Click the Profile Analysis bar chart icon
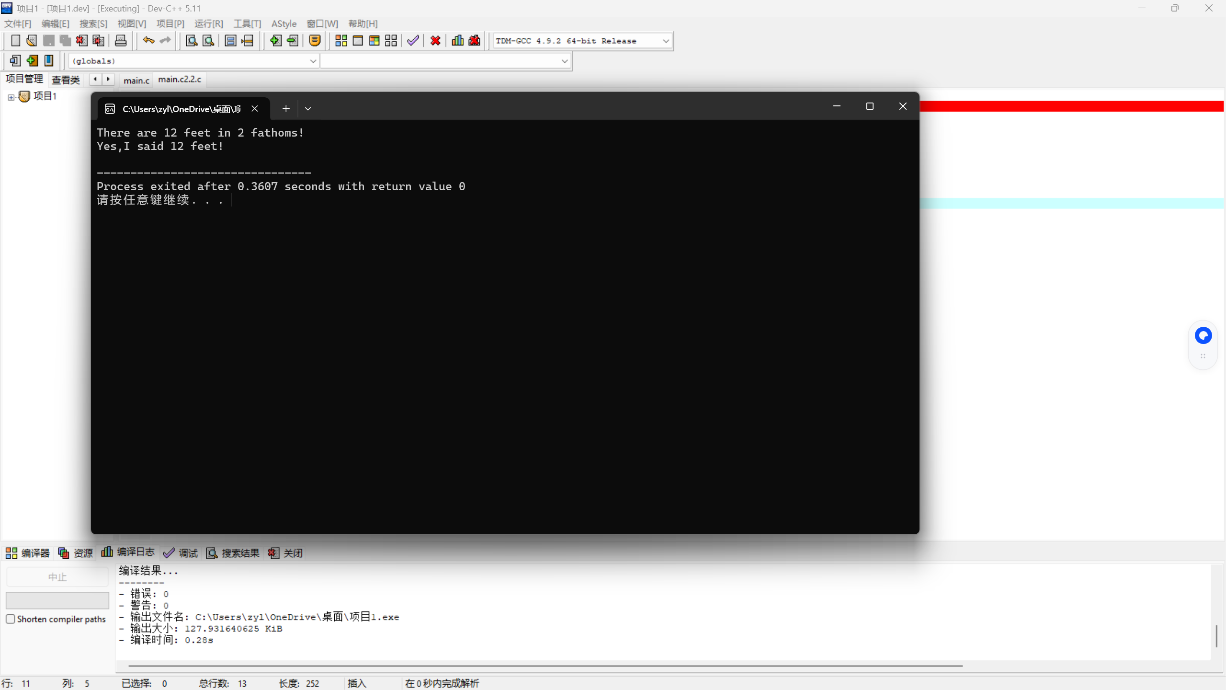The width and height of the screenshot is (1226, 690). pos(457,41)
